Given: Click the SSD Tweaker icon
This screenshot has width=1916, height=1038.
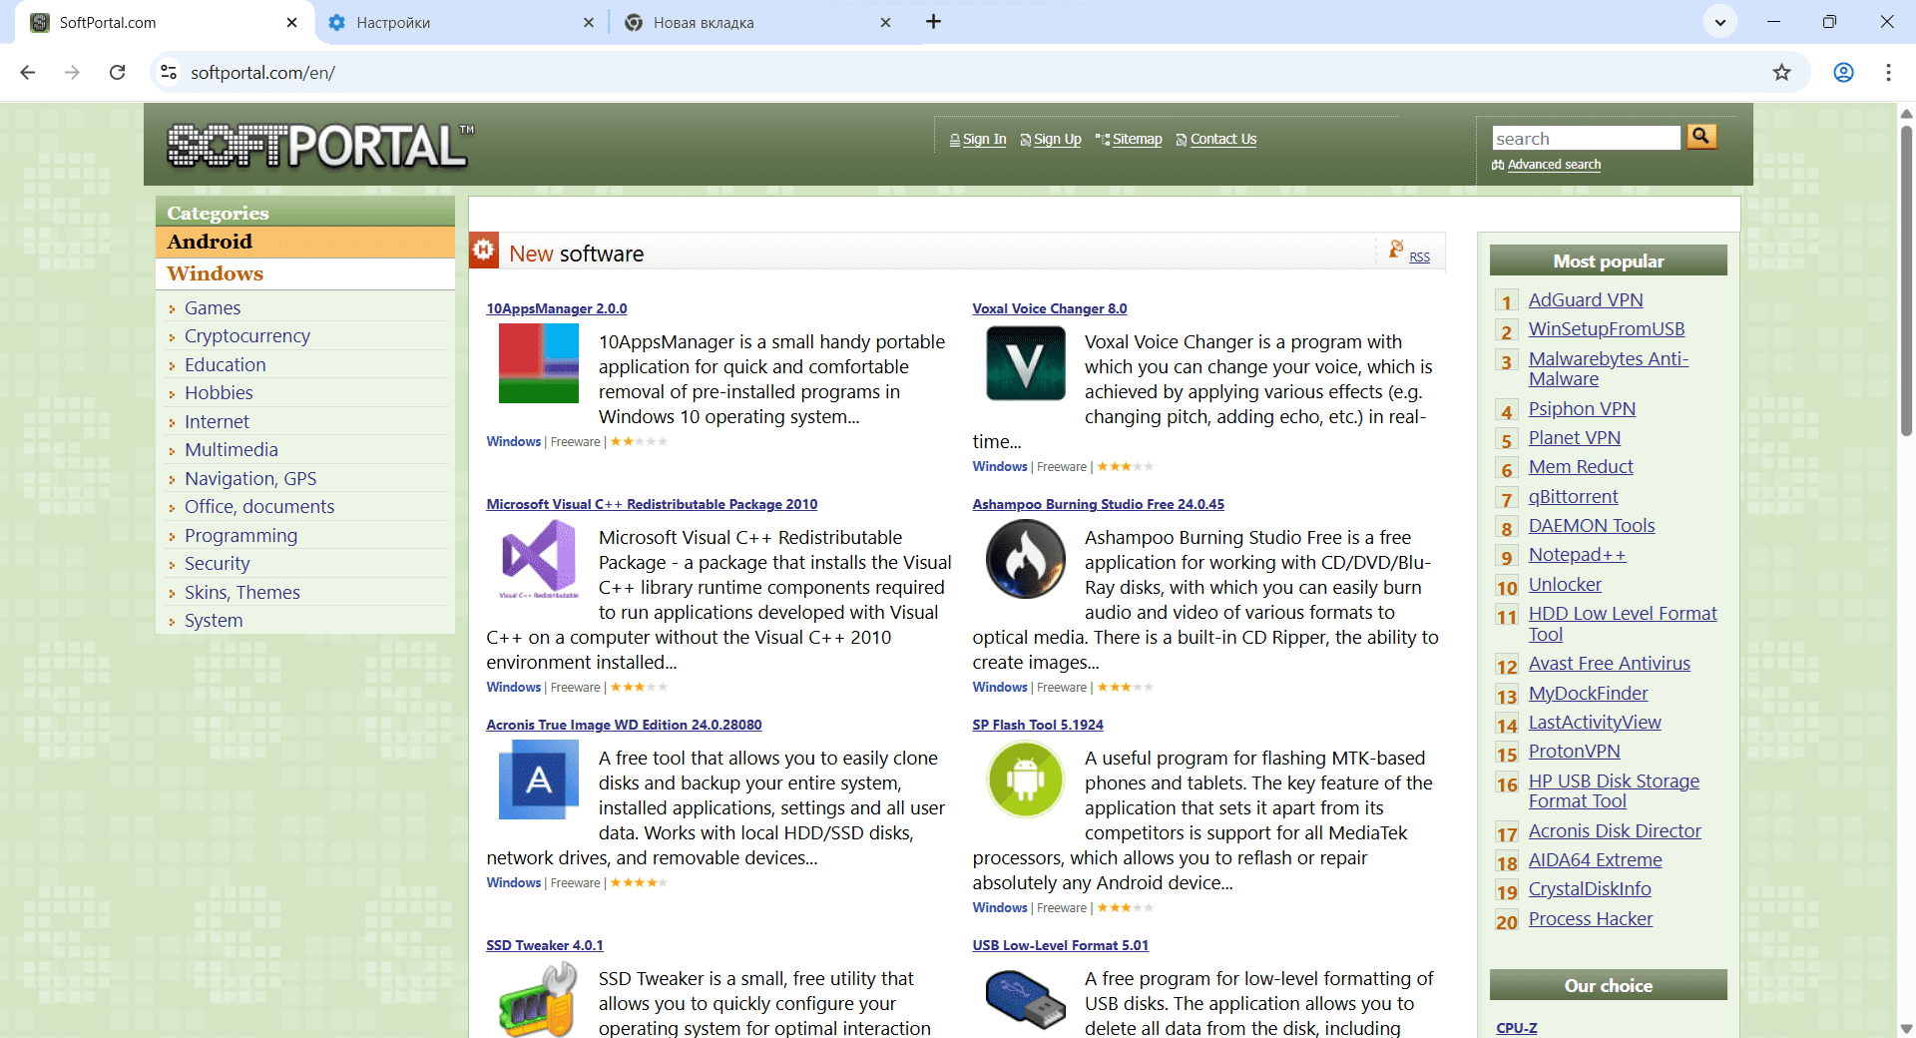Looking at the screenshot, I should 539,999.
